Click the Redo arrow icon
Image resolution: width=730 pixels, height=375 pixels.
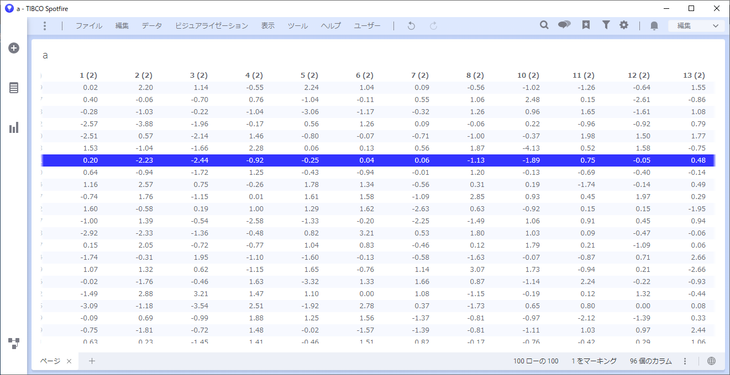tap(433, 26)
